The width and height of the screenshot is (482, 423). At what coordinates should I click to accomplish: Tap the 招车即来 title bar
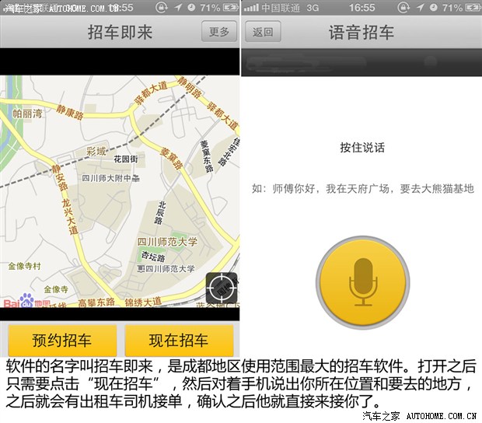(x=120, y=32)
